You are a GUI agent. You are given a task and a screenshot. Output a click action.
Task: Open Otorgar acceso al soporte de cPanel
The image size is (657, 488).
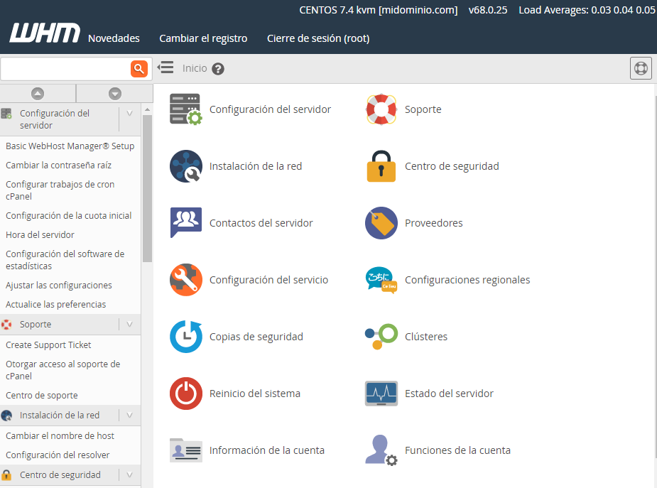63,370
